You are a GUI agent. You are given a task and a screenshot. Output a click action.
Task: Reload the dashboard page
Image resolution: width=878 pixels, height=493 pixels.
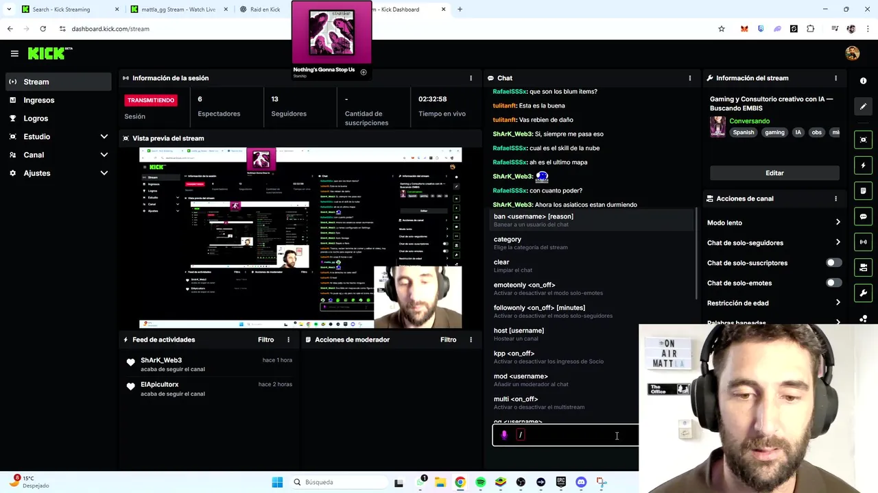[43, 29]
